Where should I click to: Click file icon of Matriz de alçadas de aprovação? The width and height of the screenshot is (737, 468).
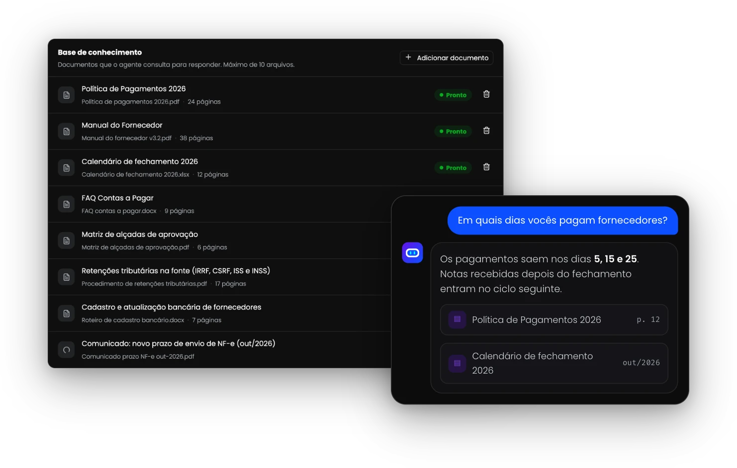[66, 240]
